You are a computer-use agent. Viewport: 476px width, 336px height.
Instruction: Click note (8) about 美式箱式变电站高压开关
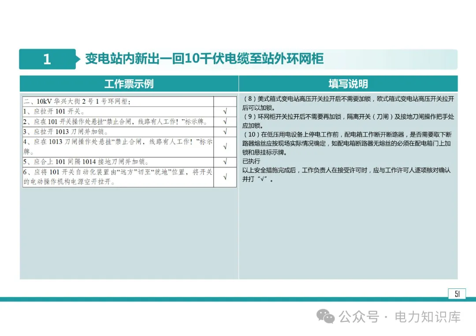point(348,103)
